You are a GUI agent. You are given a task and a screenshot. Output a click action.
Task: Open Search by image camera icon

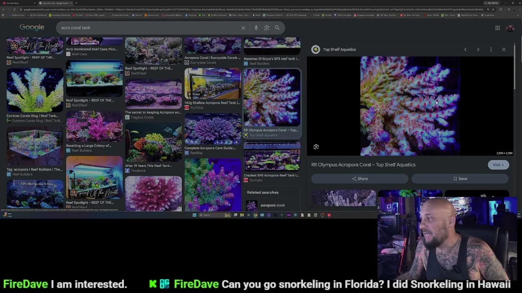(x=267, y=28)
